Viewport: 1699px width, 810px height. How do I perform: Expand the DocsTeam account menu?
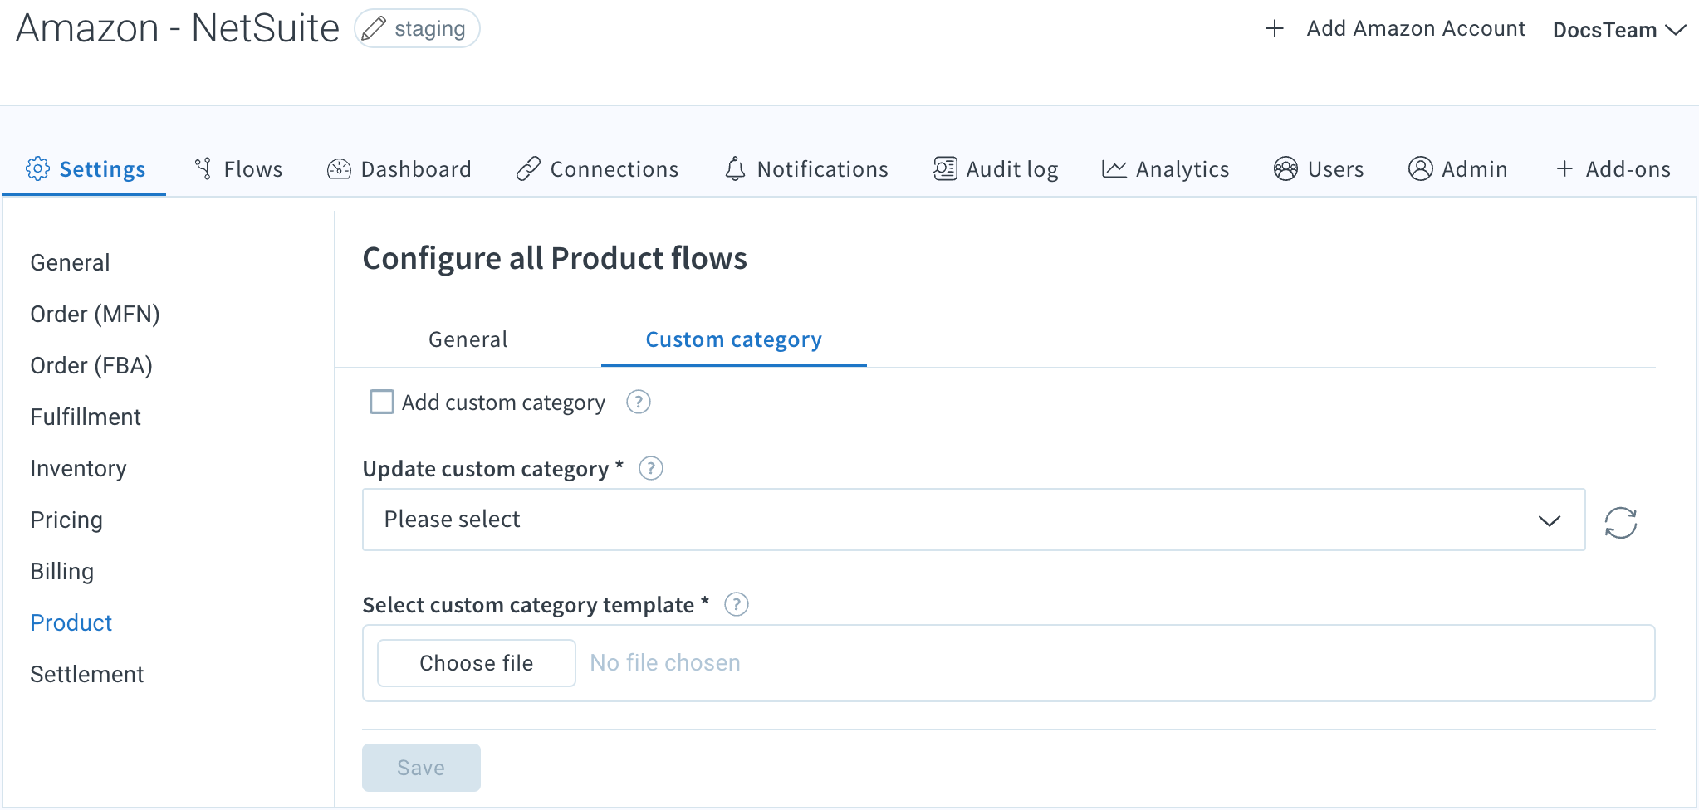[x=1619, y=30]
